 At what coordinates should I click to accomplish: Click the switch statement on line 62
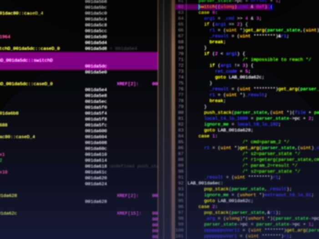click(x=235, y=7)
